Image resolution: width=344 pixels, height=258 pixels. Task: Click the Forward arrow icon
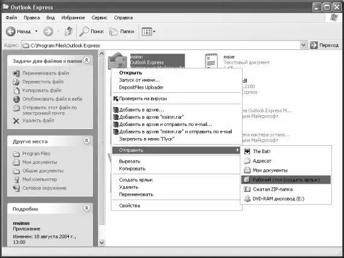(48, 31)
